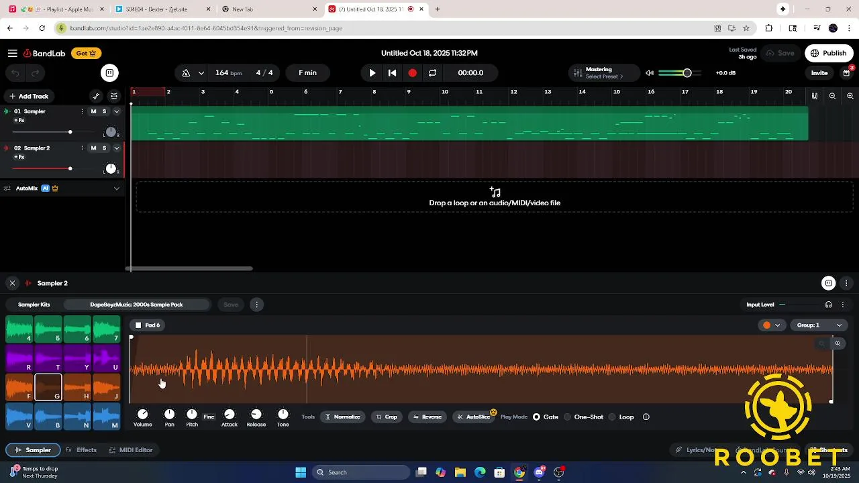
Task: Return to the start with the rewind button
Action: tap(393, 72)
